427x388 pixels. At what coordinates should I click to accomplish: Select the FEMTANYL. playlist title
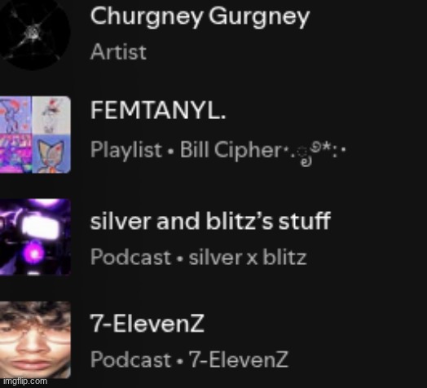pyautogui.click(x=158, y=111)
